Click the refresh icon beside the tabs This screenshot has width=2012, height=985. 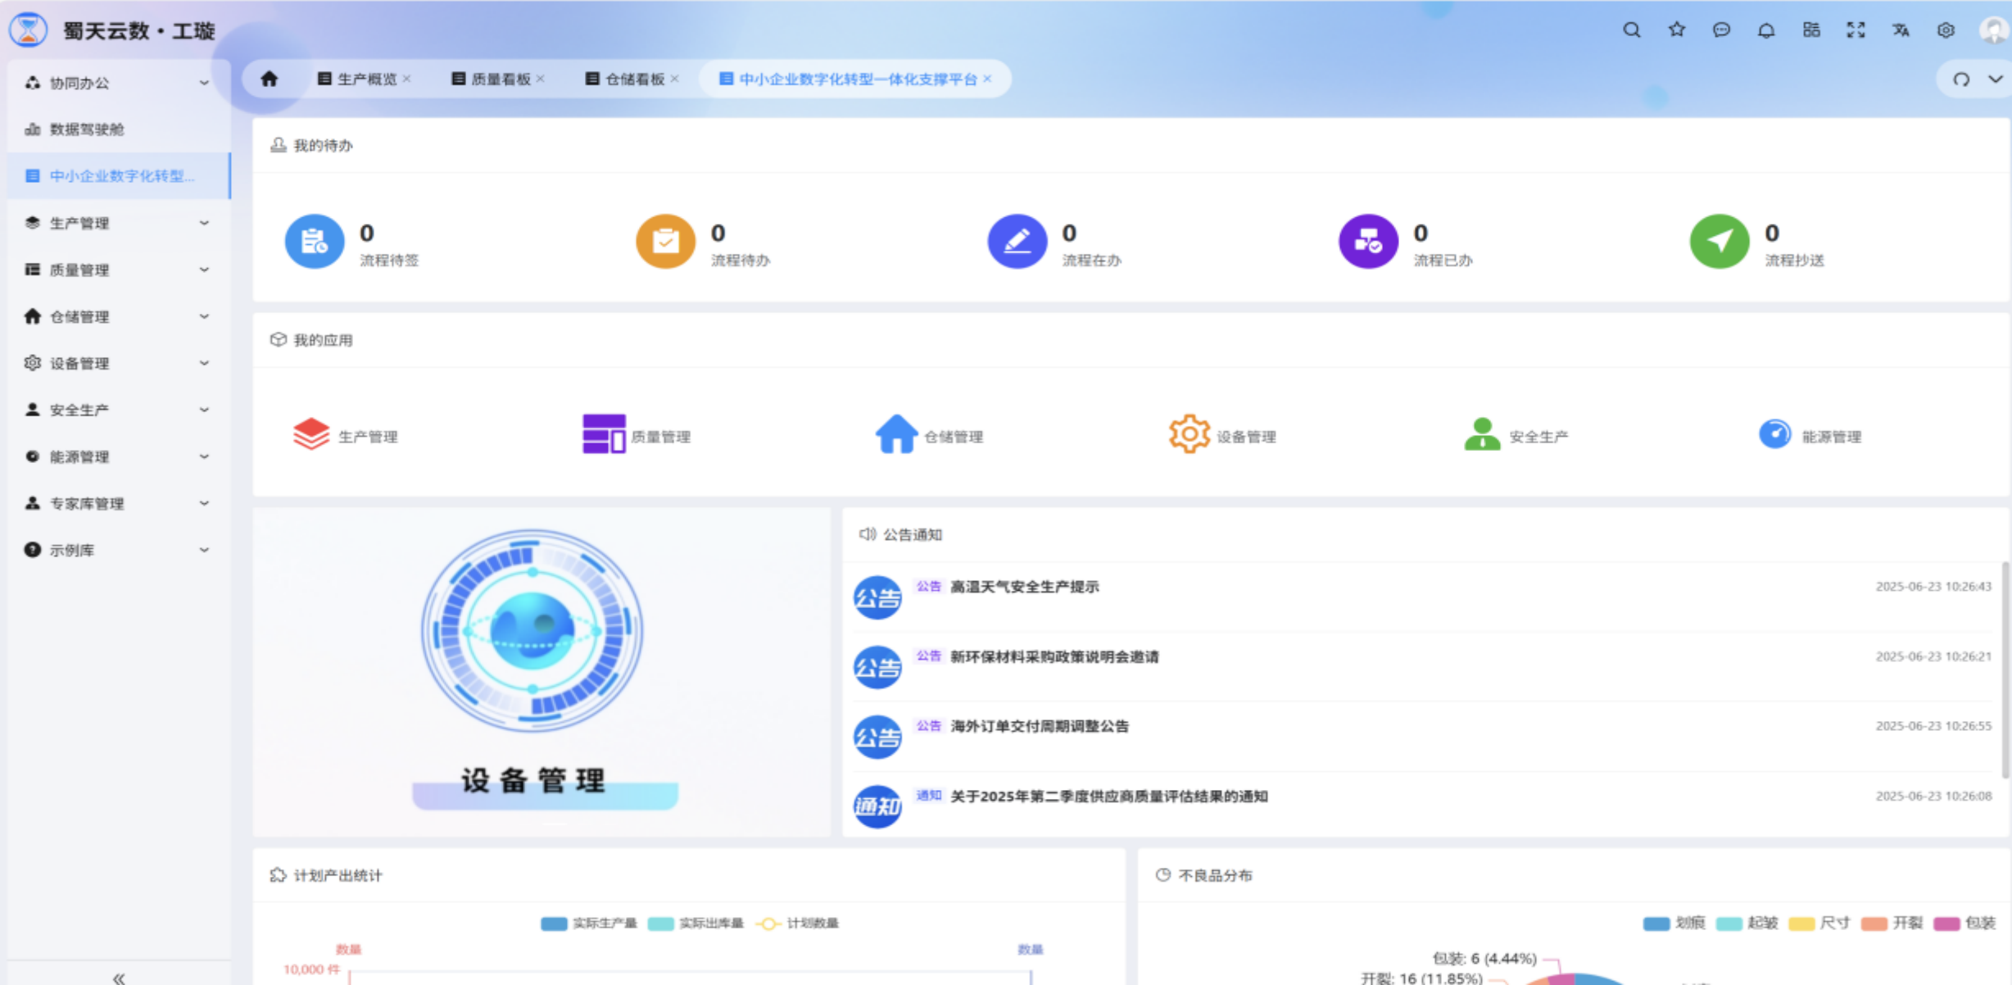(x=1960, y=79)
